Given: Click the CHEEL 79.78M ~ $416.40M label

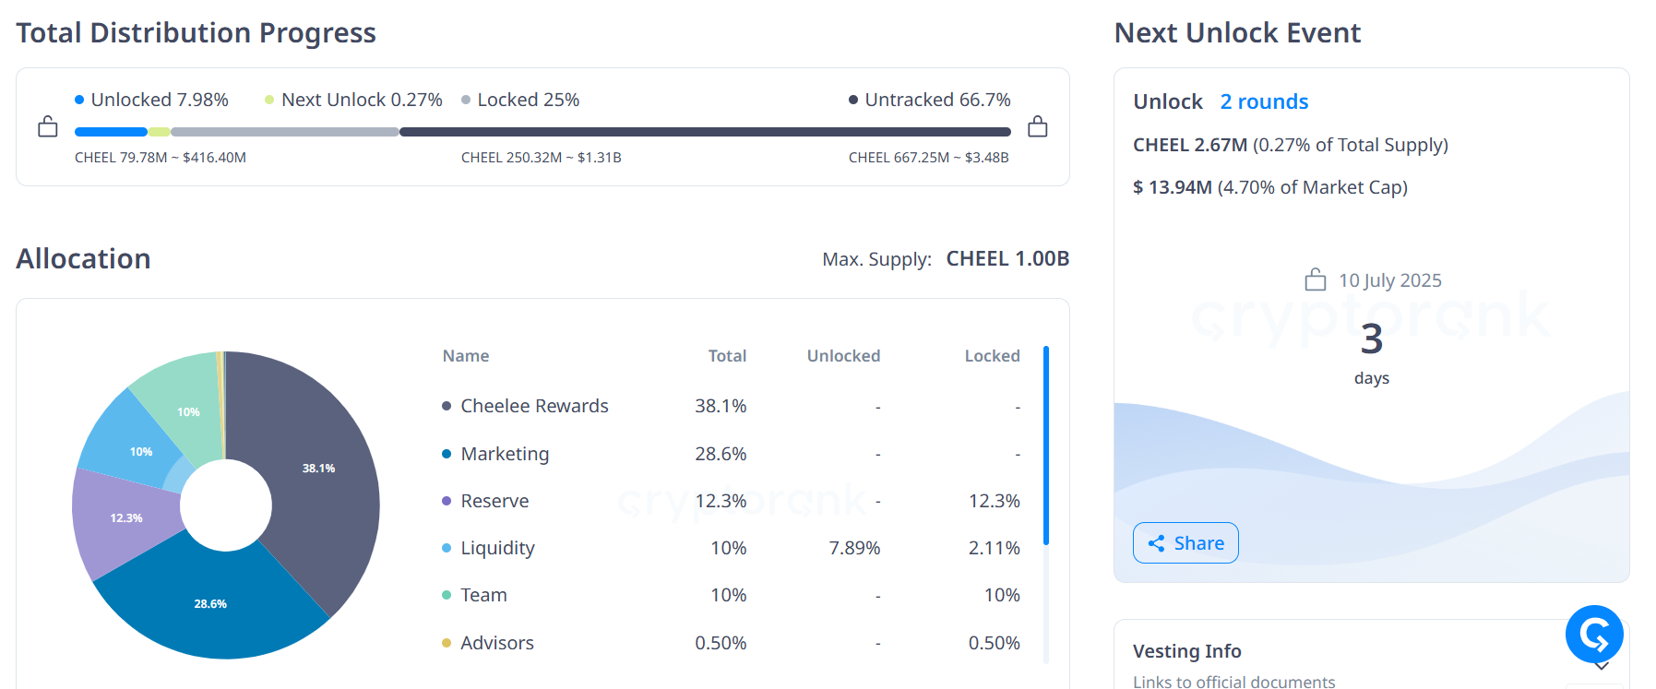Looking at the screenshot, I should (161, 158).
